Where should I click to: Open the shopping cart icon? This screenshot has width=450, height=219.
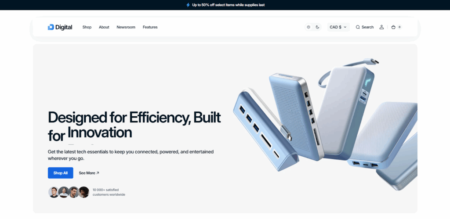tap(393, 27)
